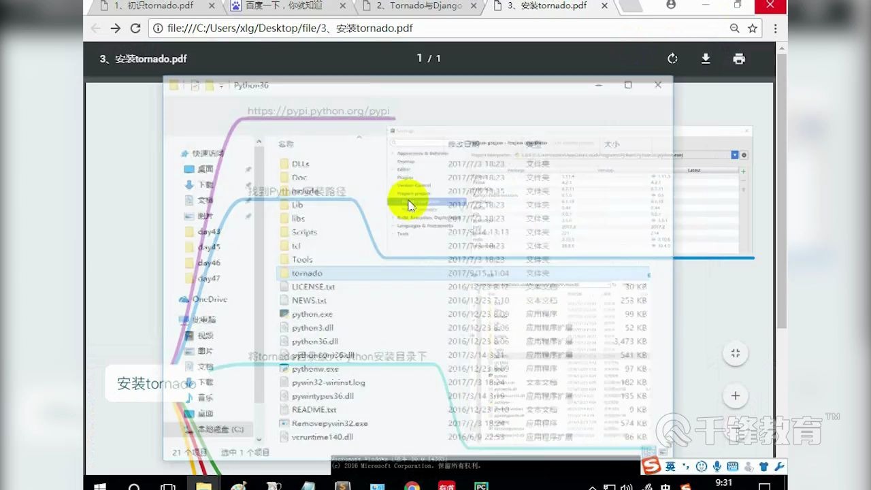Viewport: 871px width, 490px height.
Task: Activate Sogou voice input microphone
Action: coord(717,467)
